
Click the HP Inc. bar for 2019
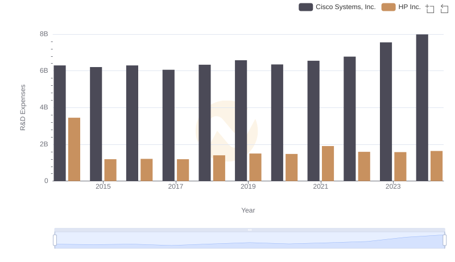point(255,167)
